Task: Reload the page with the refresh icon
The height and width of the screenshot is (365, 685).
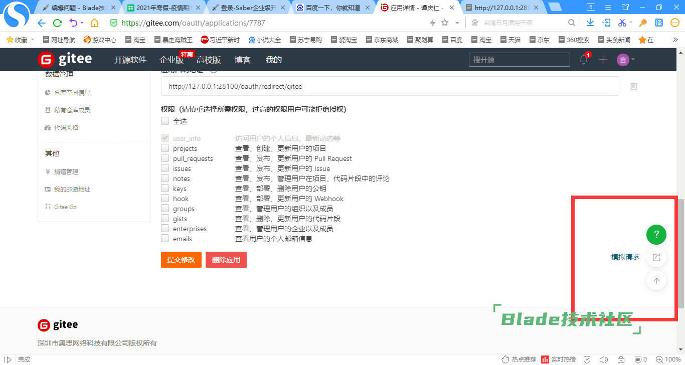Action: [57, 23]
